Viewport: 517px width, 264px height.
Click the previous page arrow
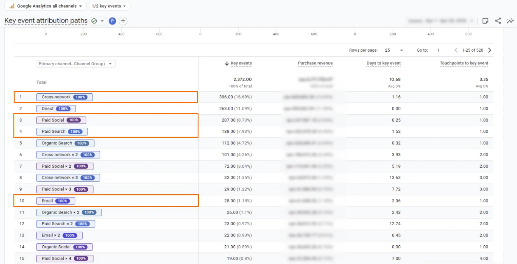pyautogui.click(x=456, y=50)
